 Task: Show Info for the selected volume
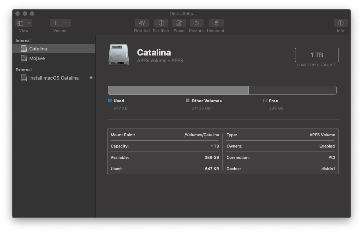[340, 23]
